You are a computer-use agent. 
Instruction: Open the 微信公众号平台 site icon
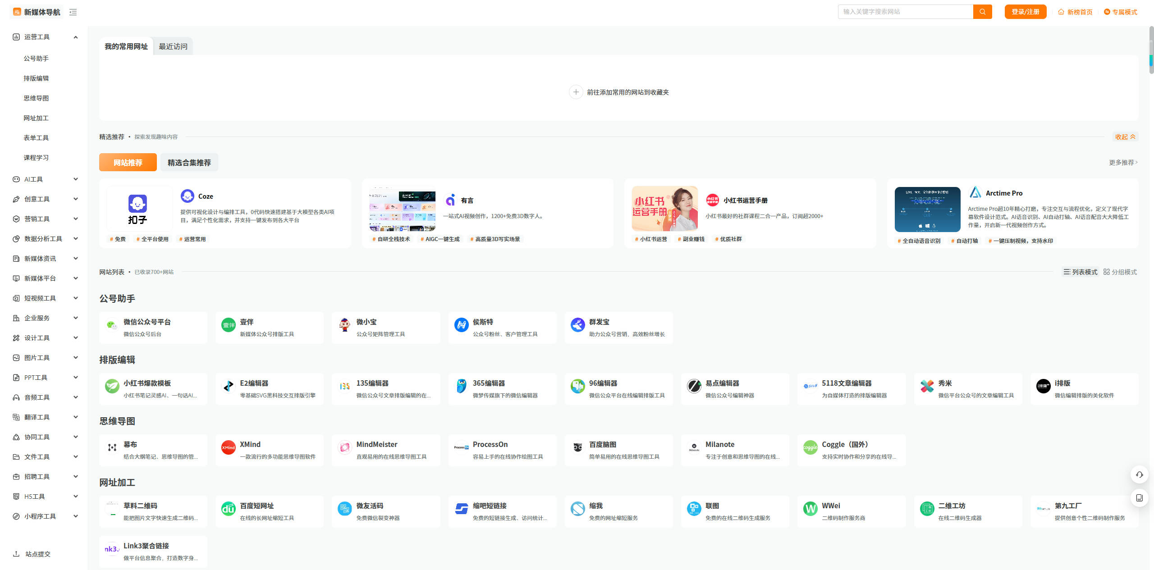tap(112, 325)
